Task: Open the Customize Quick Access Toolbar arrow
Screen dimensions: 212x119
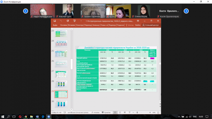Action: [81, 21]
